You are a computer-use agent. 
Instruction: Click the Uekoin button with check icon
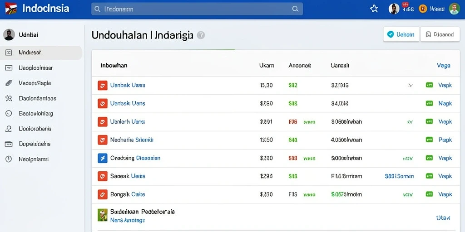[401, 34]
